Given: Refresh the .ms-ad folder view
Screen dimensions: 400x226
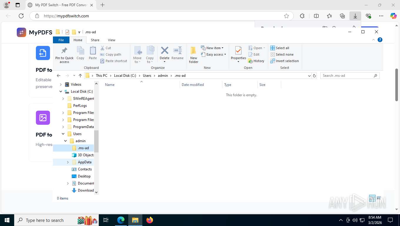Looking at the screenshot, I should point(314,76).
